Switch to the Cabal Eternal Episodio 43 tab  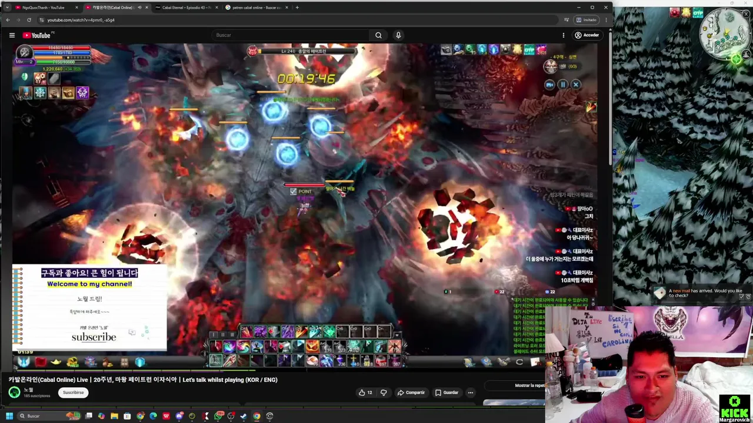coord(185,8)
